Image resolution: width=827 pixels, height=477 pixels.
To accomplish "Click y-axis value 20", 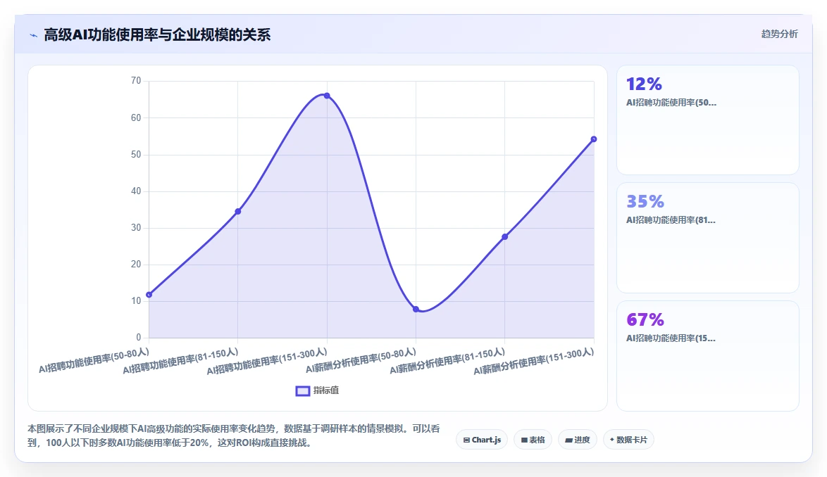I will (136, 265).
